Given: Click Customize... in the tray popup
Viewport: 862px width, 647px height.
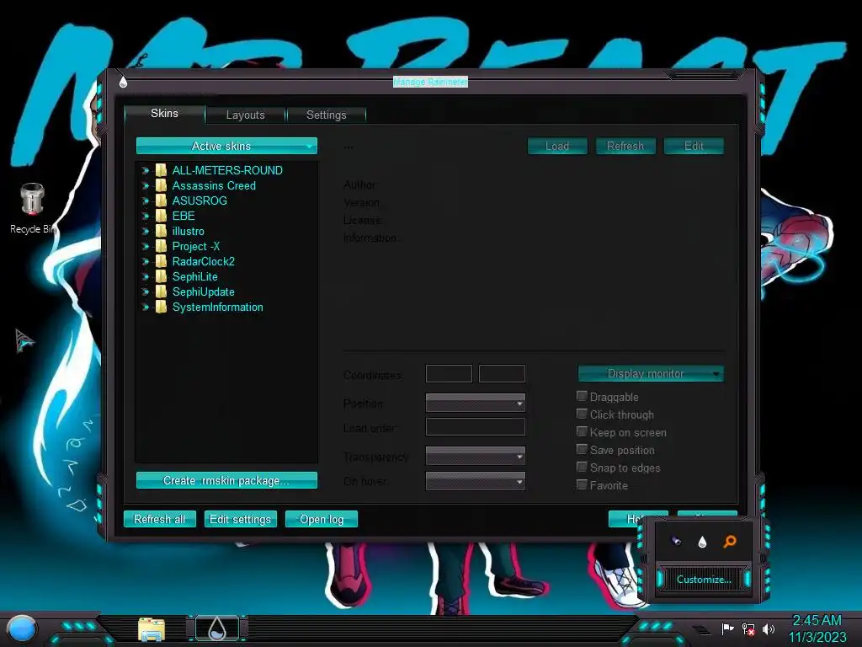Looking at the screenshot, I should 704,580.
